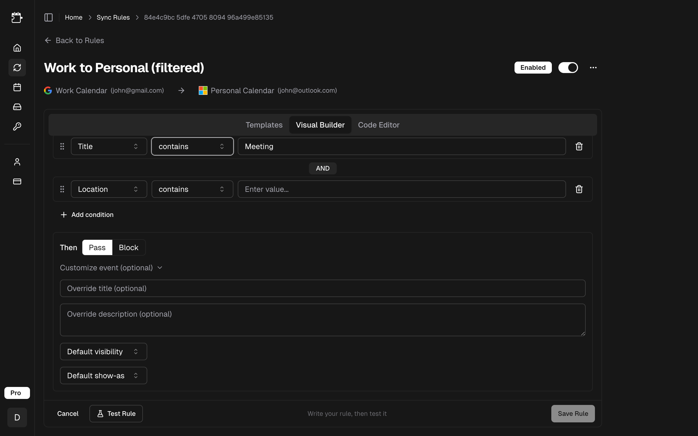698x436 pixels.
Task: Click the three-dot overflow menu
Action: (x=593, y=68)
